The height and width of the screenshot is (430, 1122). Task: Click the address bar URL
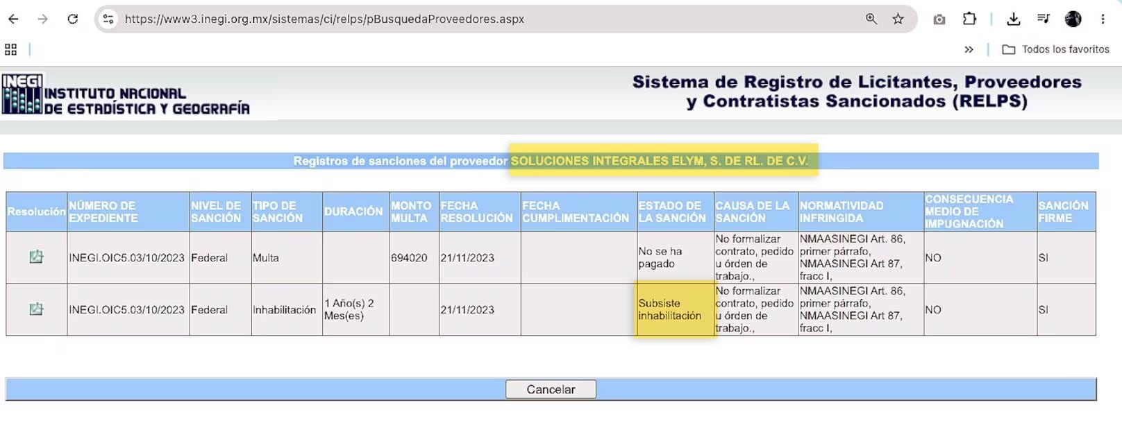[324, 19]
